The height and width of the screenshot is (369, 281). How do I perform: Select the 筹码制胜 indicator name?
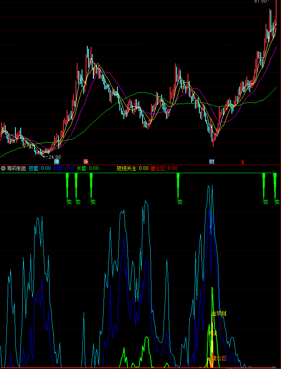17,168
